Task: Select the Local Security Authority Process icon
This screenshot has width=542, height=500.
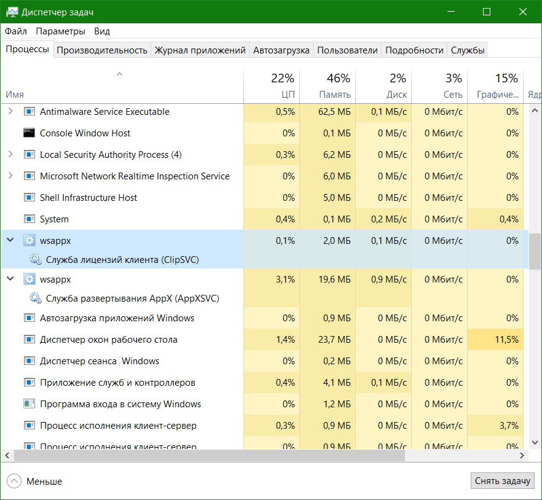Action: [x=29, y=154]
